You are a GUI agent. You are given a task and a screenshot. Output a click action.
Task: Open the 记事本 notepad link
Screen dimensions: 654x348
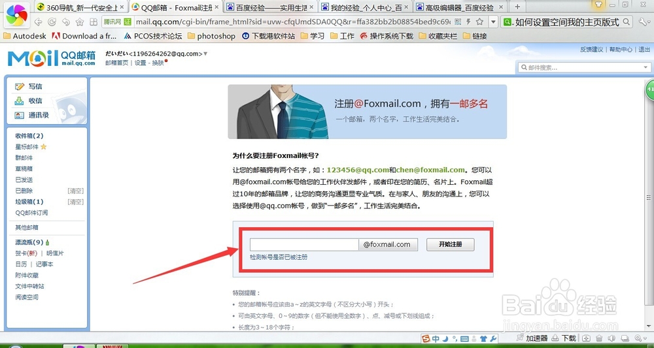(44, 264)
